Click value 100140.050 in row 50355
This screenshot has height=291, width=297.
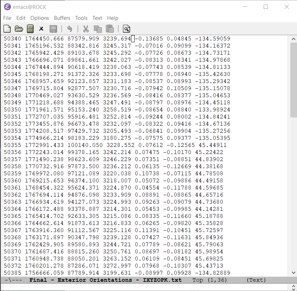point(85,145)
